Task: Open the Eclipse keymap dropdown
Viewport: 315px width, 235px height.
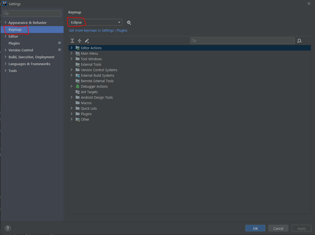Action: [95, 22]
